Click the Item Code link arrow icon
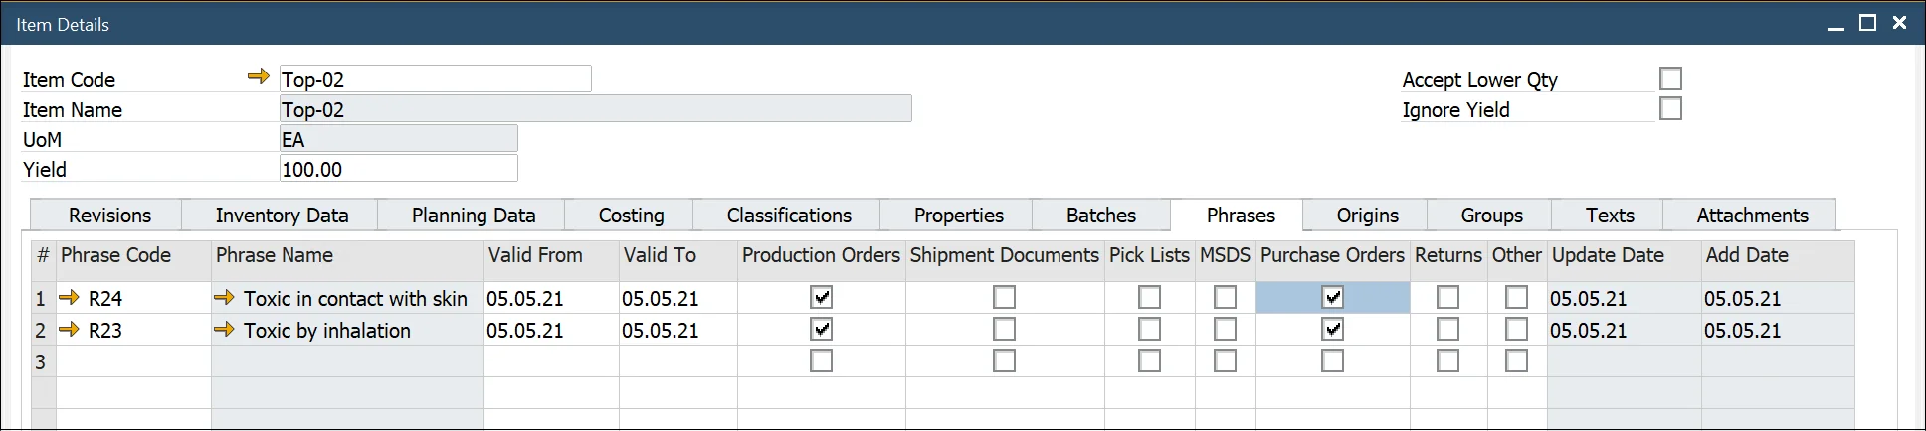1926x431 pixels. click(259, 76)
